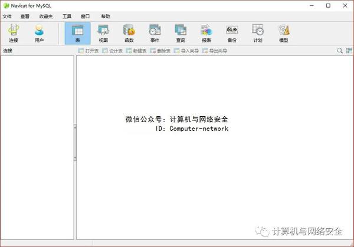Viewport: 354px width, 247px height.
Task: Open the 文件 (File) menu
Action: [x=7, y=17]
